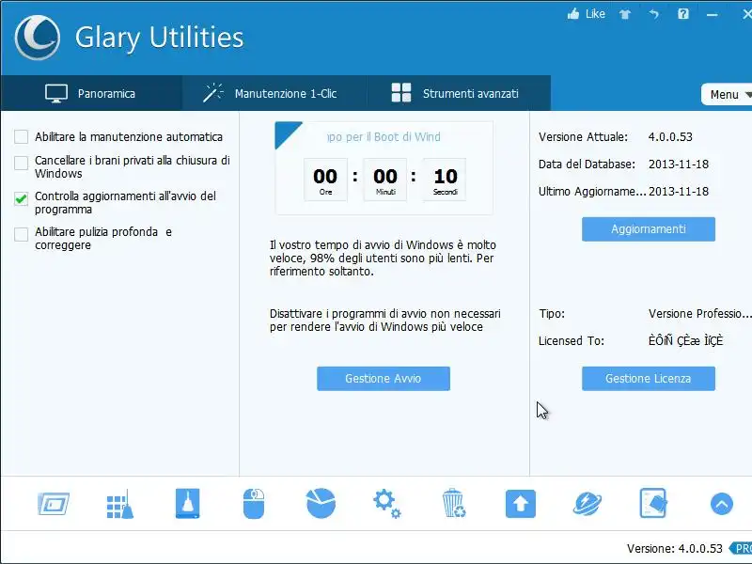Click the Aggiornamenti button

(x=649, y=229)
